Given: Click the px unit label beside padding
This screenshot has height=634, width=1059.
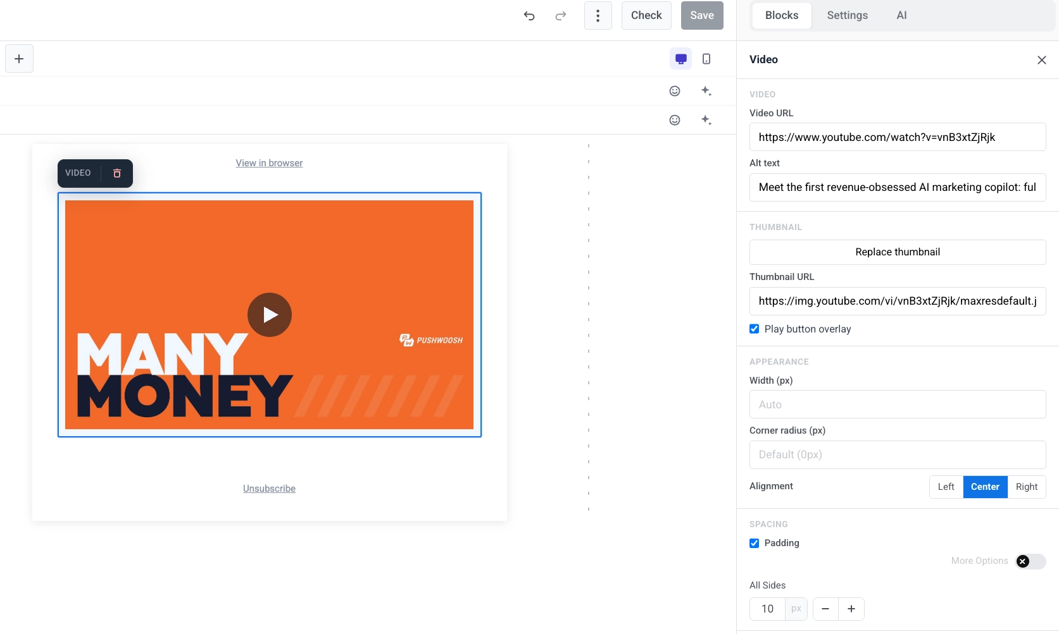Looking at the screenshot, I should pos(796,609).
